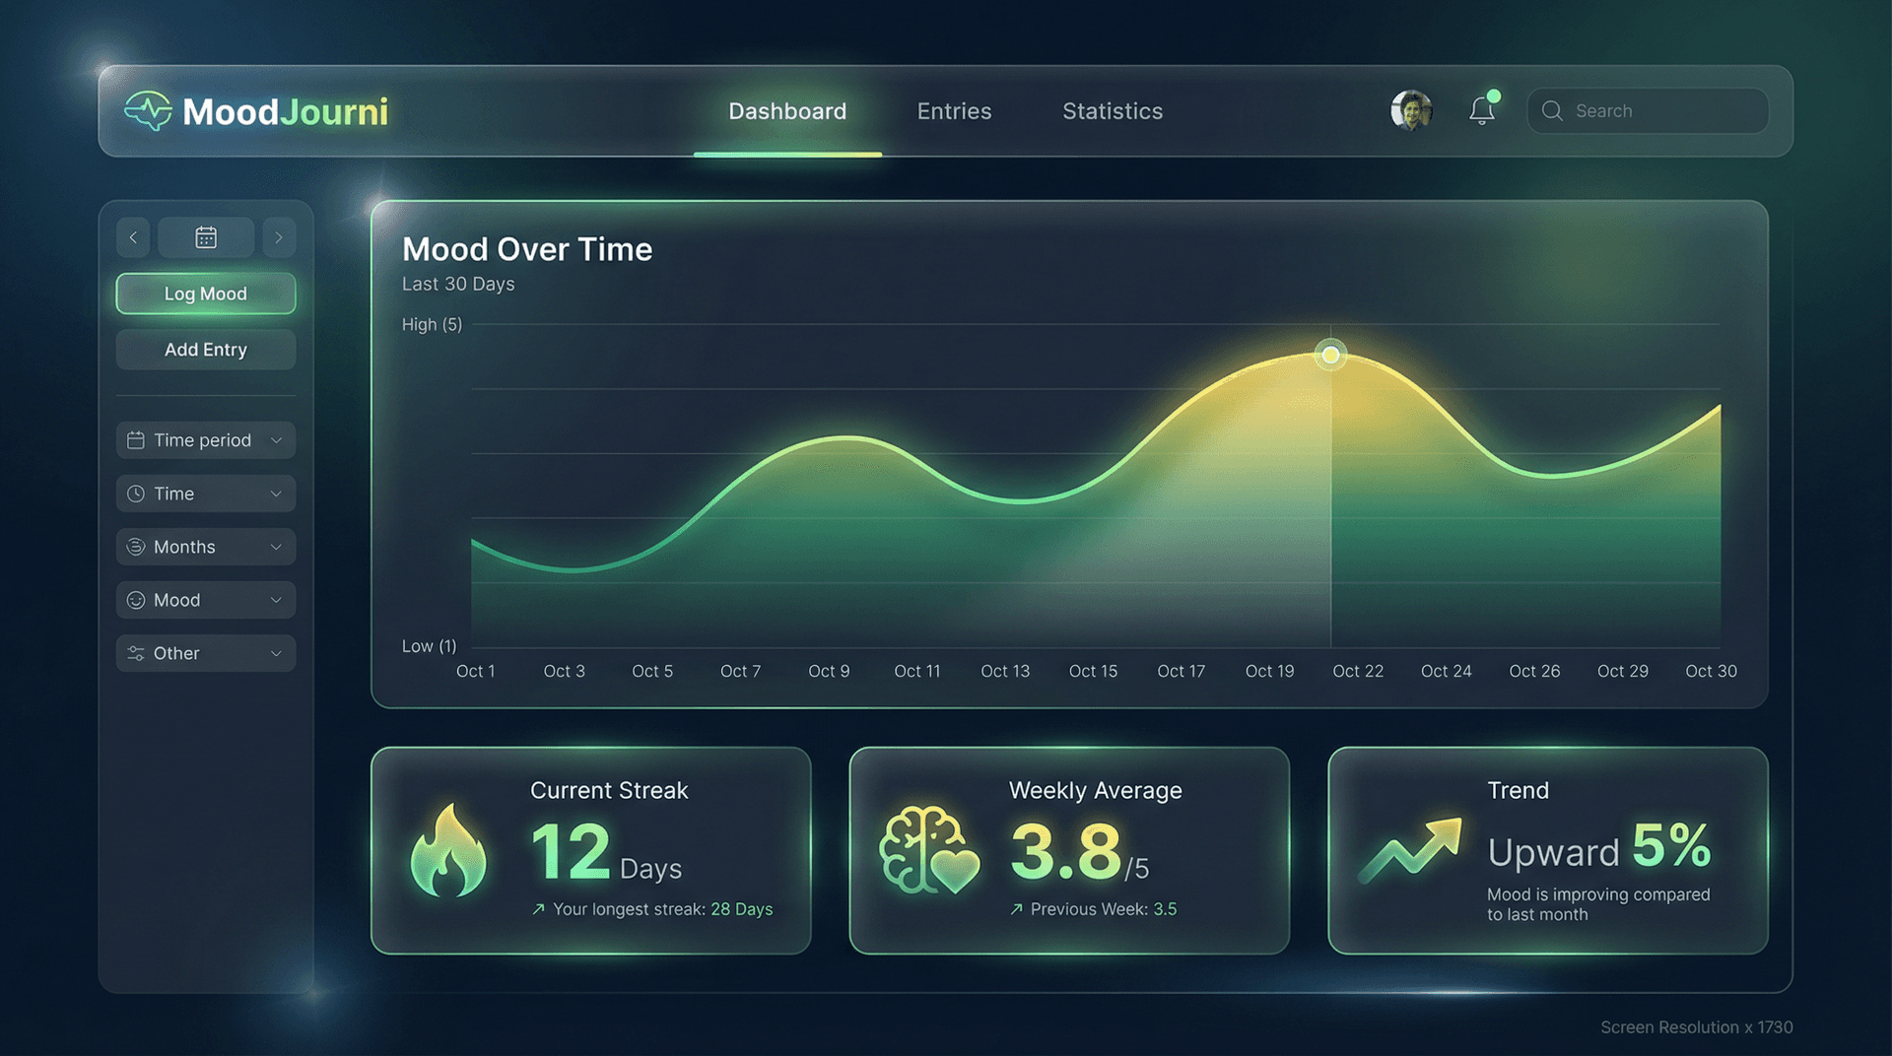Image resolution: width=1892 pixels, height=1056 pixels.
Task: Expand the Other filter dropdown
Action: 205,653
